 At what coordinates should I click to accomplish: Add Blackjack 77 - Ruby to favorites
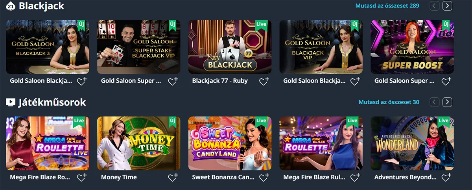pyautogui.click(x=264, y=81)
